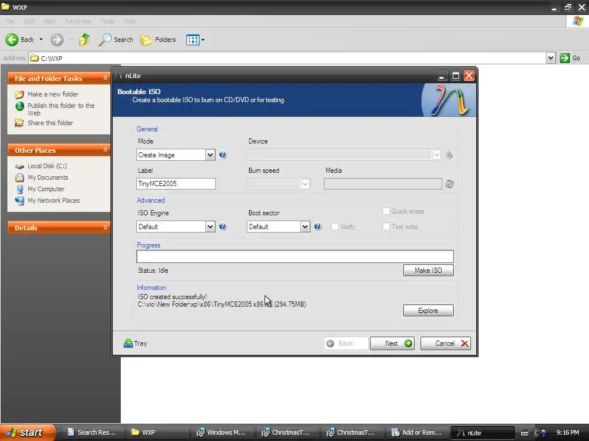Viewport: 589px width, 441px height.
Task: Click the ISO Engine help icon
Action: coord(223,226)
